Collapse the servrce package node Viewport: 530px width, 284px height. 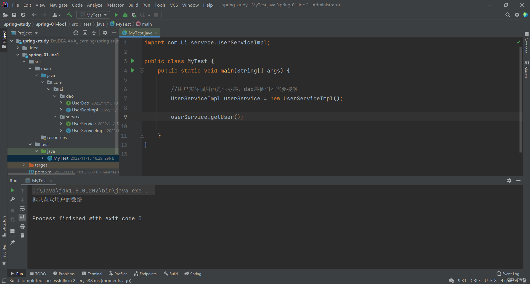point(55,117)
